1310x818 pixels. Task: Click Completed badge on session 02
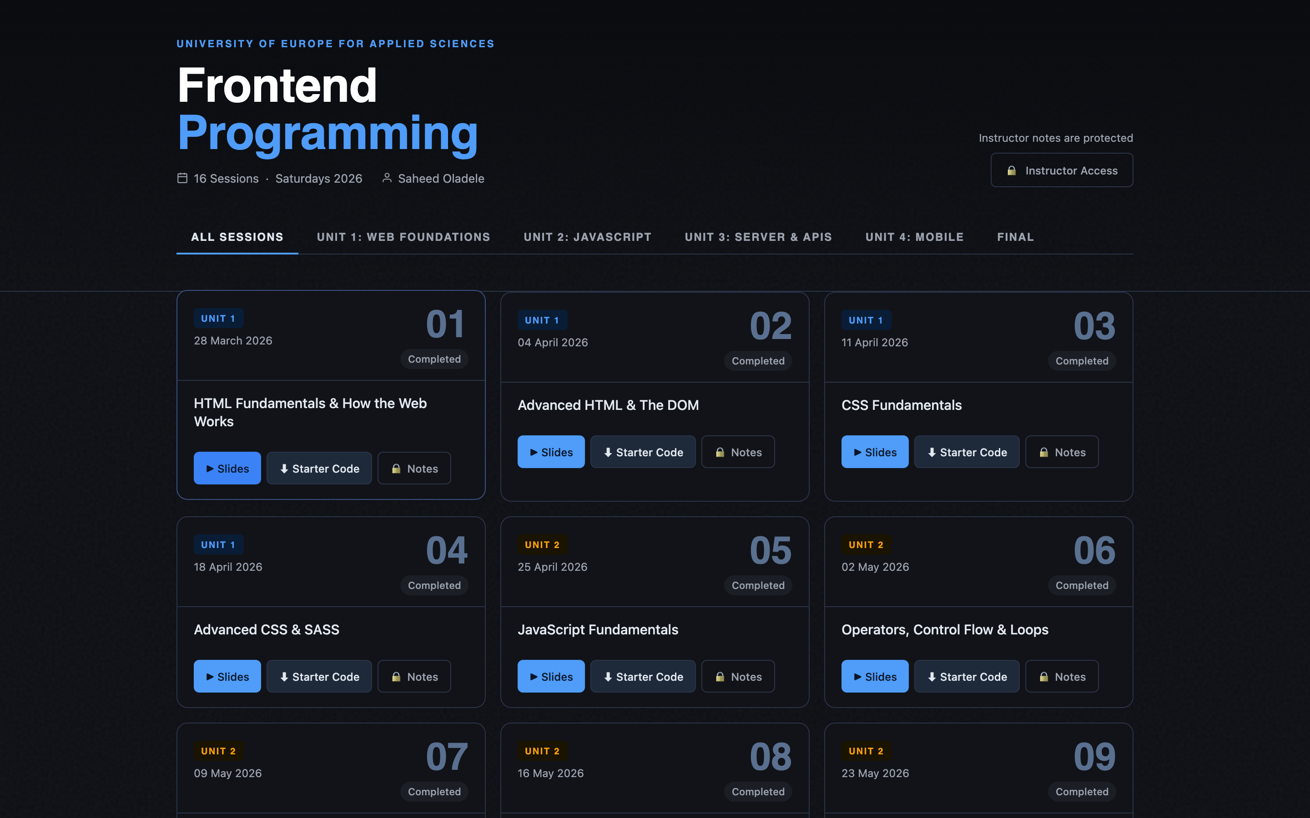[758, 361]
